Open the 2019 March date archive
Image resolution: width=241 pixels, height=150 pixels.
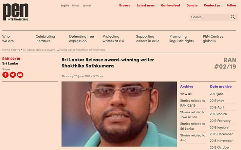pyautogui.click(x=218, y=114)
